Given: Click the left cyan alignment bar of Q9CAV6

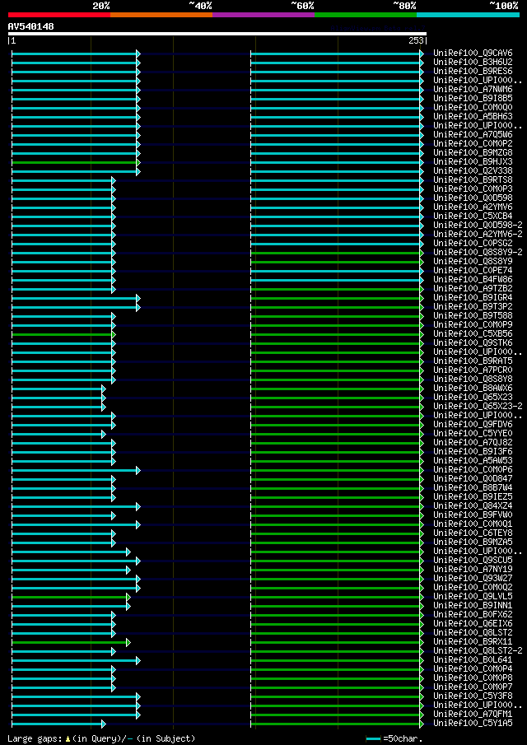Looking at the screenshot, I should click(x=76, y=54).
